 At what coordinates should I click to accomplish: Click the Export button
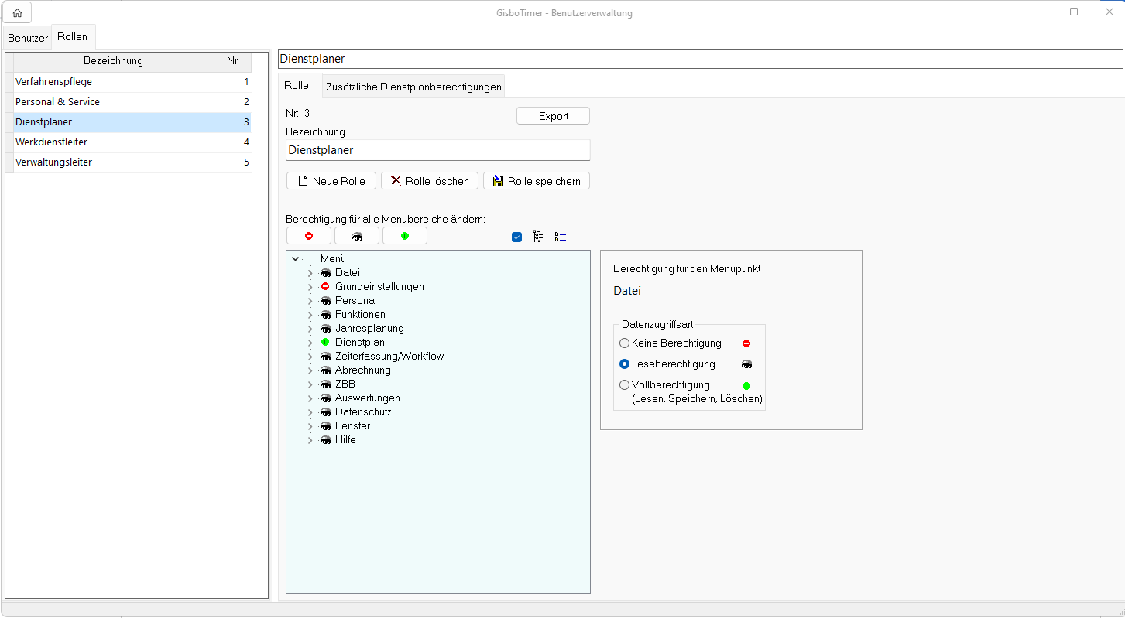click(553, 116)
